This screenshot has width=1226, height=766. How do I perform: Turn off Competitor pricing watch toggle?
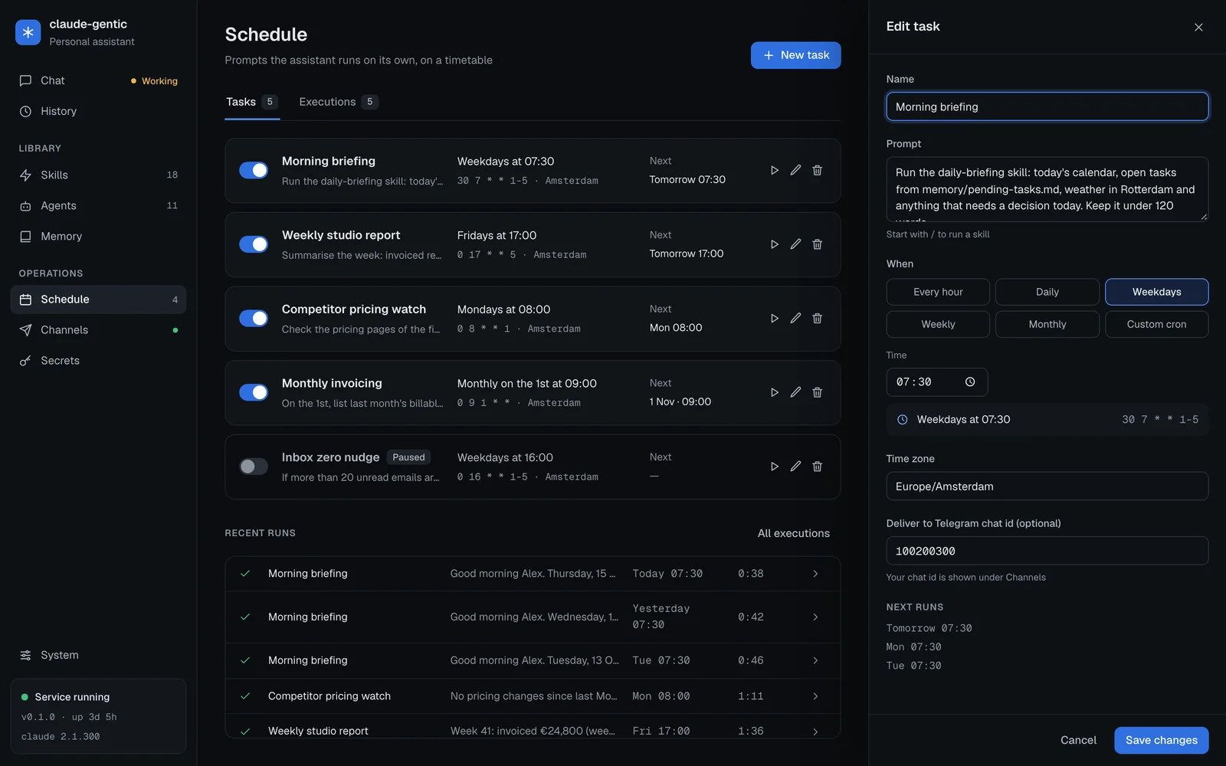pyautogui.click(x=254, y=319)
